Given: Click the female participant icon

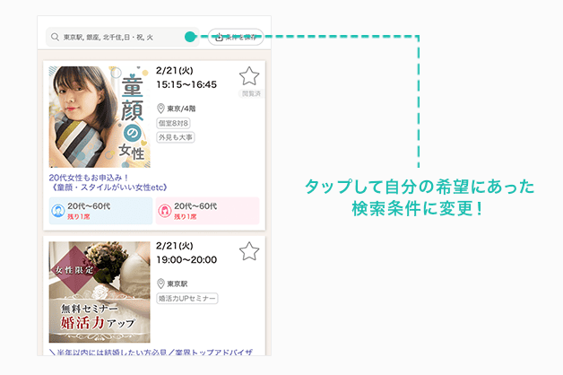Looking at the screenshot, I should [x=164, y=211].
